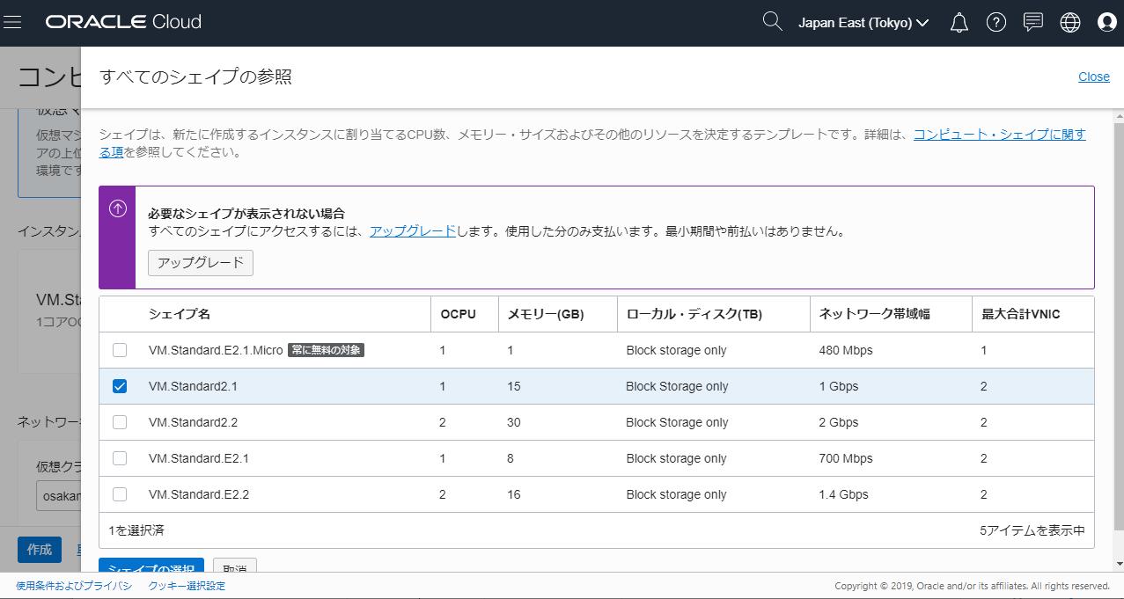Viewport: 1124px width, 599px height.
Task: Open 使用条件およびプライバシ footer link
Action: [x=74, y=586]
